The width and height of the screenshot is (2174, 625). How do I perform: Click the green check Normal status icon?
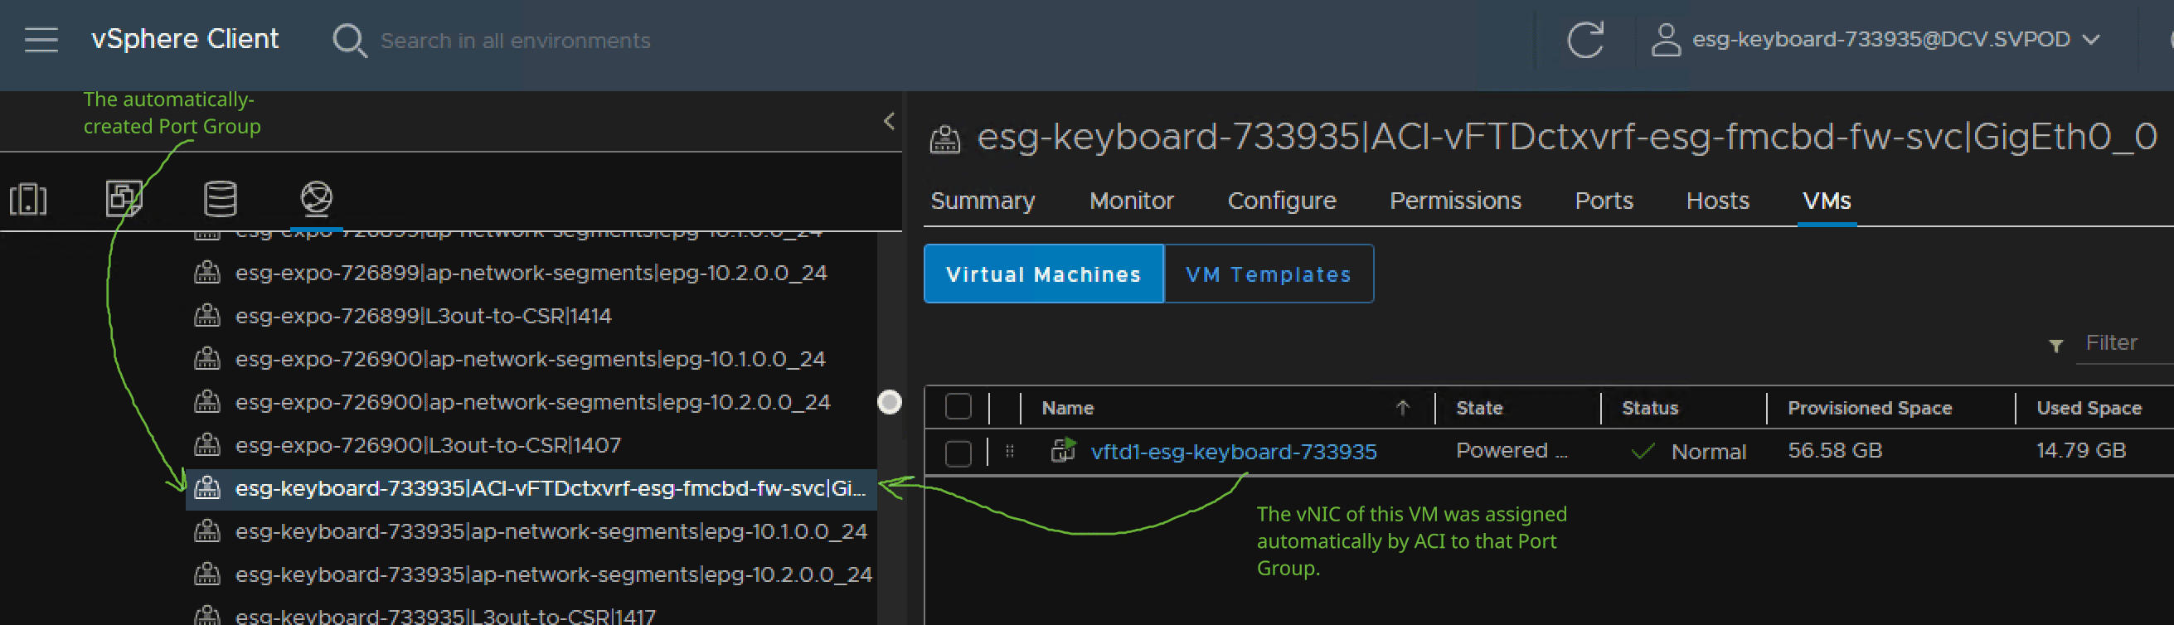pyautogui.click(x=1643, y=451)
